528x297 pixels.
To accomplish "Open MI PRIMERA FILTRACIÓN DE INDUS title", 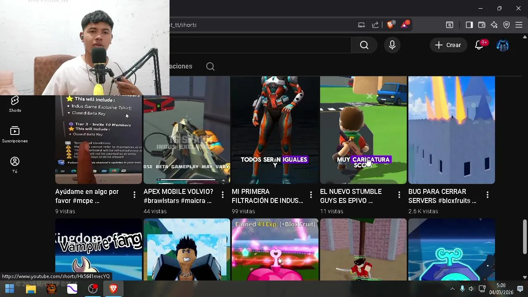I will (267, 196).
